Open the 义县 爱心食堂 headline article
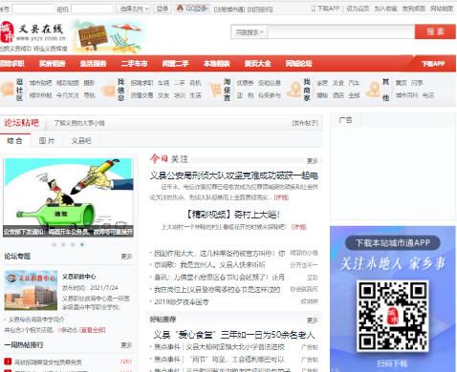 click(234, 335)
